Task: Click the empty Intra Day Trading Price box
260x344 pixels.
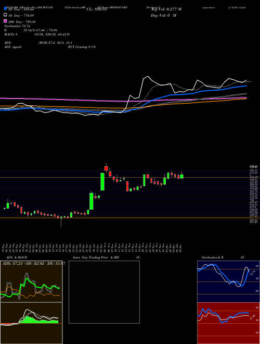Action: click(104, 292)
